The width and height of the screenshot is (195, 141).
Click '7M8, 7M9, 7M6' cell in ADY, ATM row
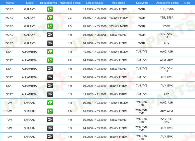coord(142,112)
